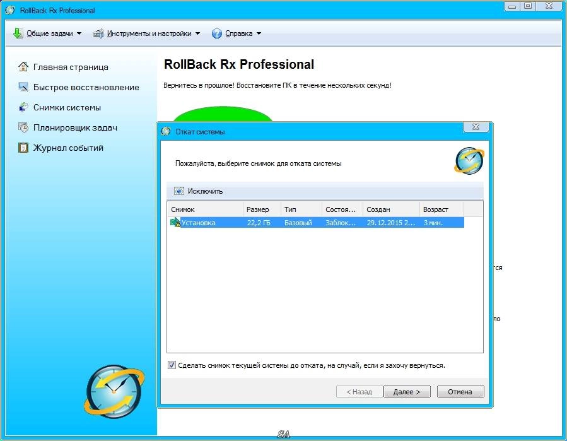Sort by Размер column header
This screenshot has height=441, width=567.
[262, 209]
